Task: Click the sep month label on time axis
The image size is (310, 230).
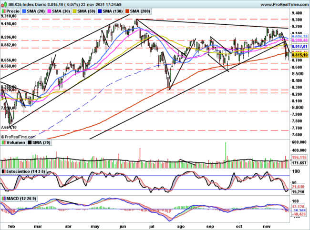Action: click(x=210, y=226)
